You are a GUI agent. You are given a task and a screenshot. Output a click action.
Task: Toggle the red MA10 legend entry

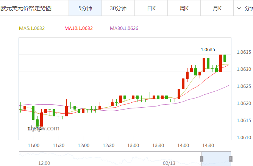(78, 28)
